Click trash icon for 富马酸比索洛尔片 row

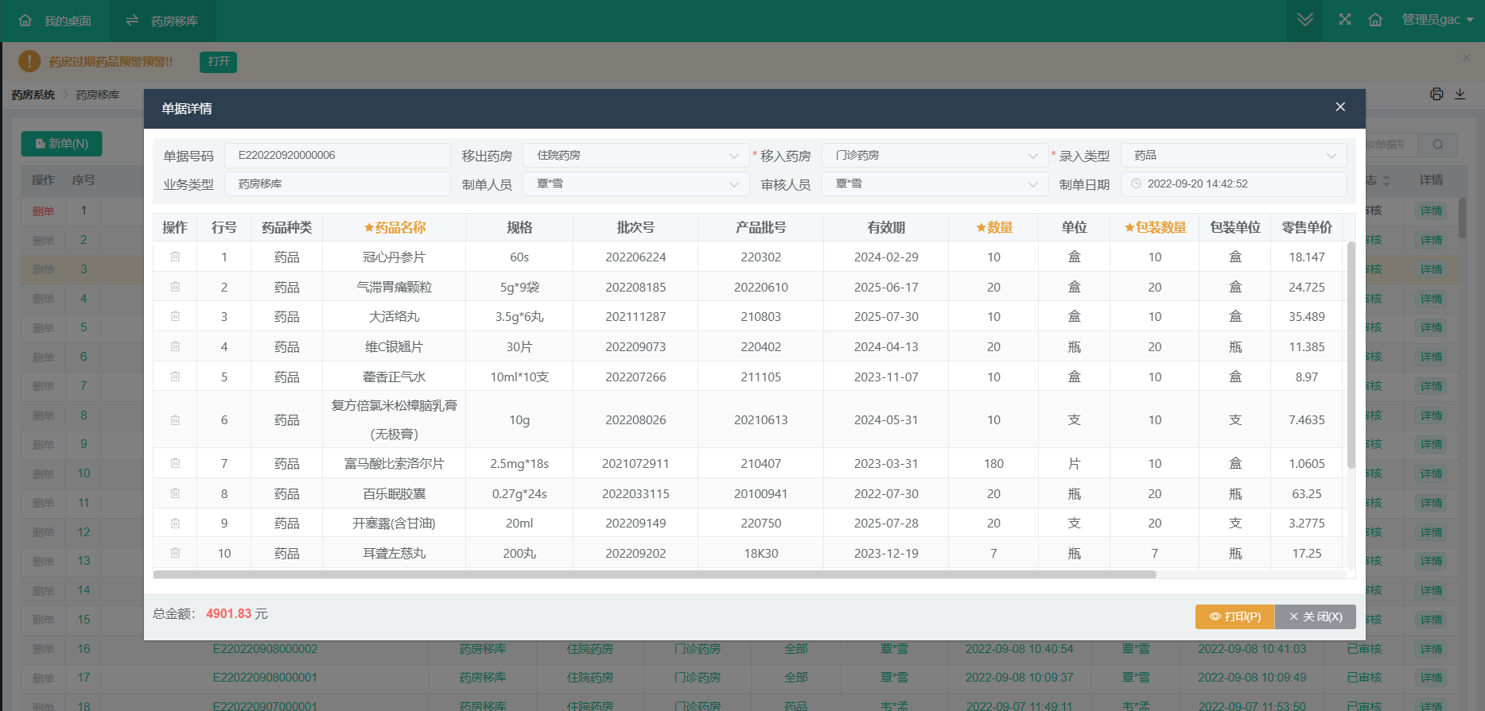coord(175,463)
